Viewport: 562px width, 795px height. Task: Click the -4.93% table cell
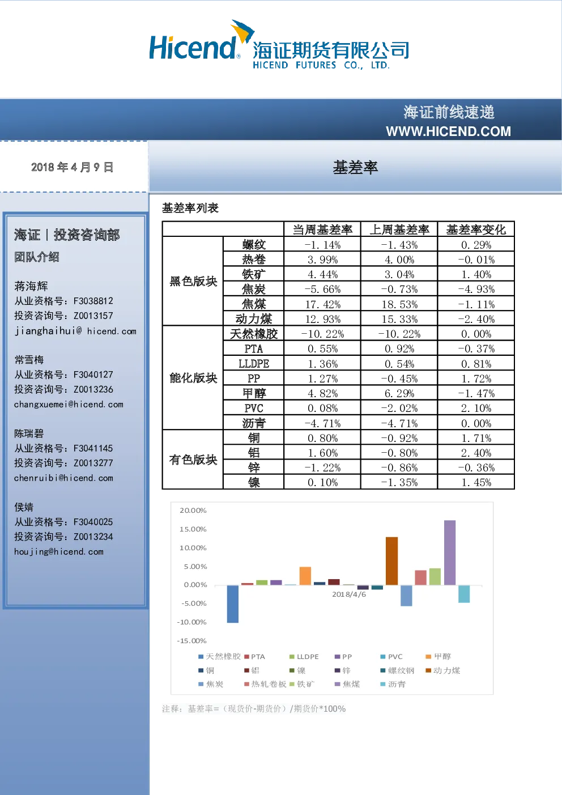476,290
